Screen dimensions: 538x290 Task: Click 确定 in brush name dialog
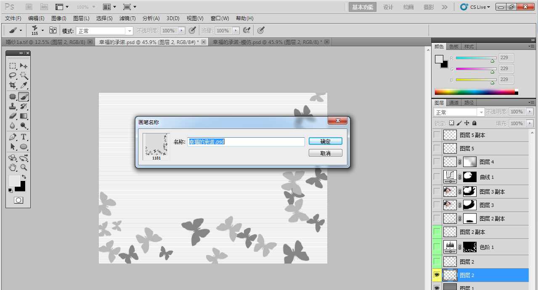click(325, 141)
